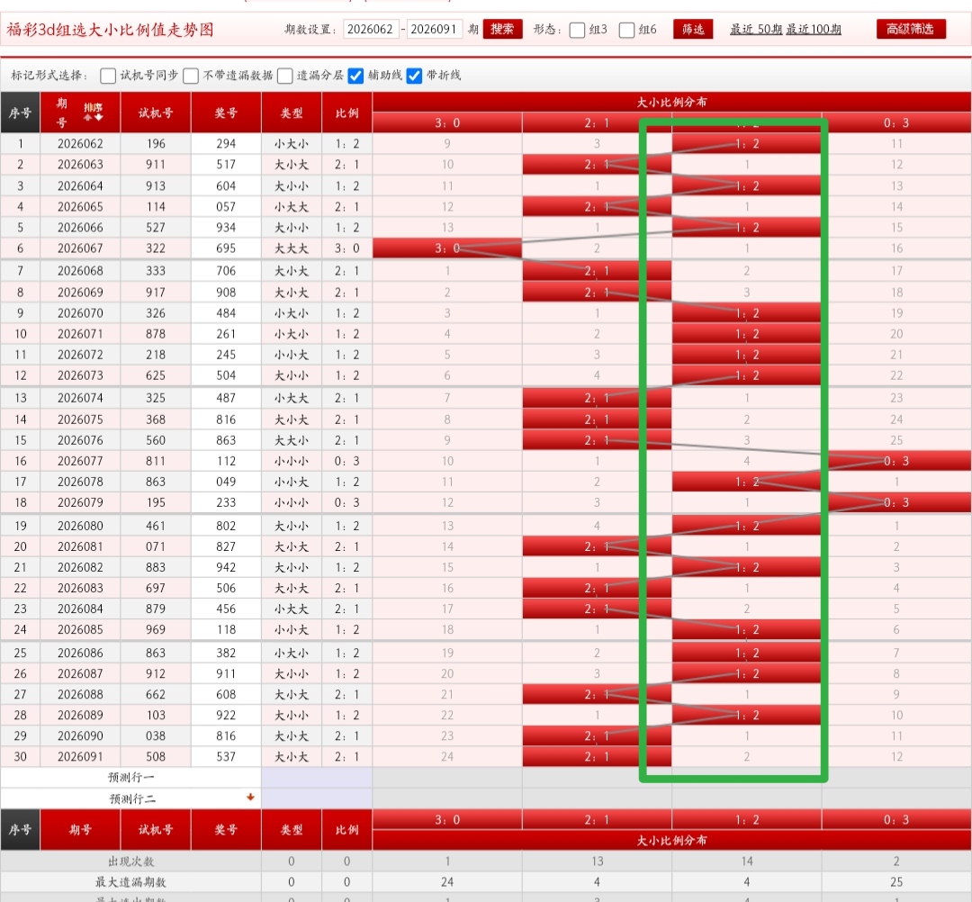Select the highlighted 3:0 cell in row 6

pos(447,248)
